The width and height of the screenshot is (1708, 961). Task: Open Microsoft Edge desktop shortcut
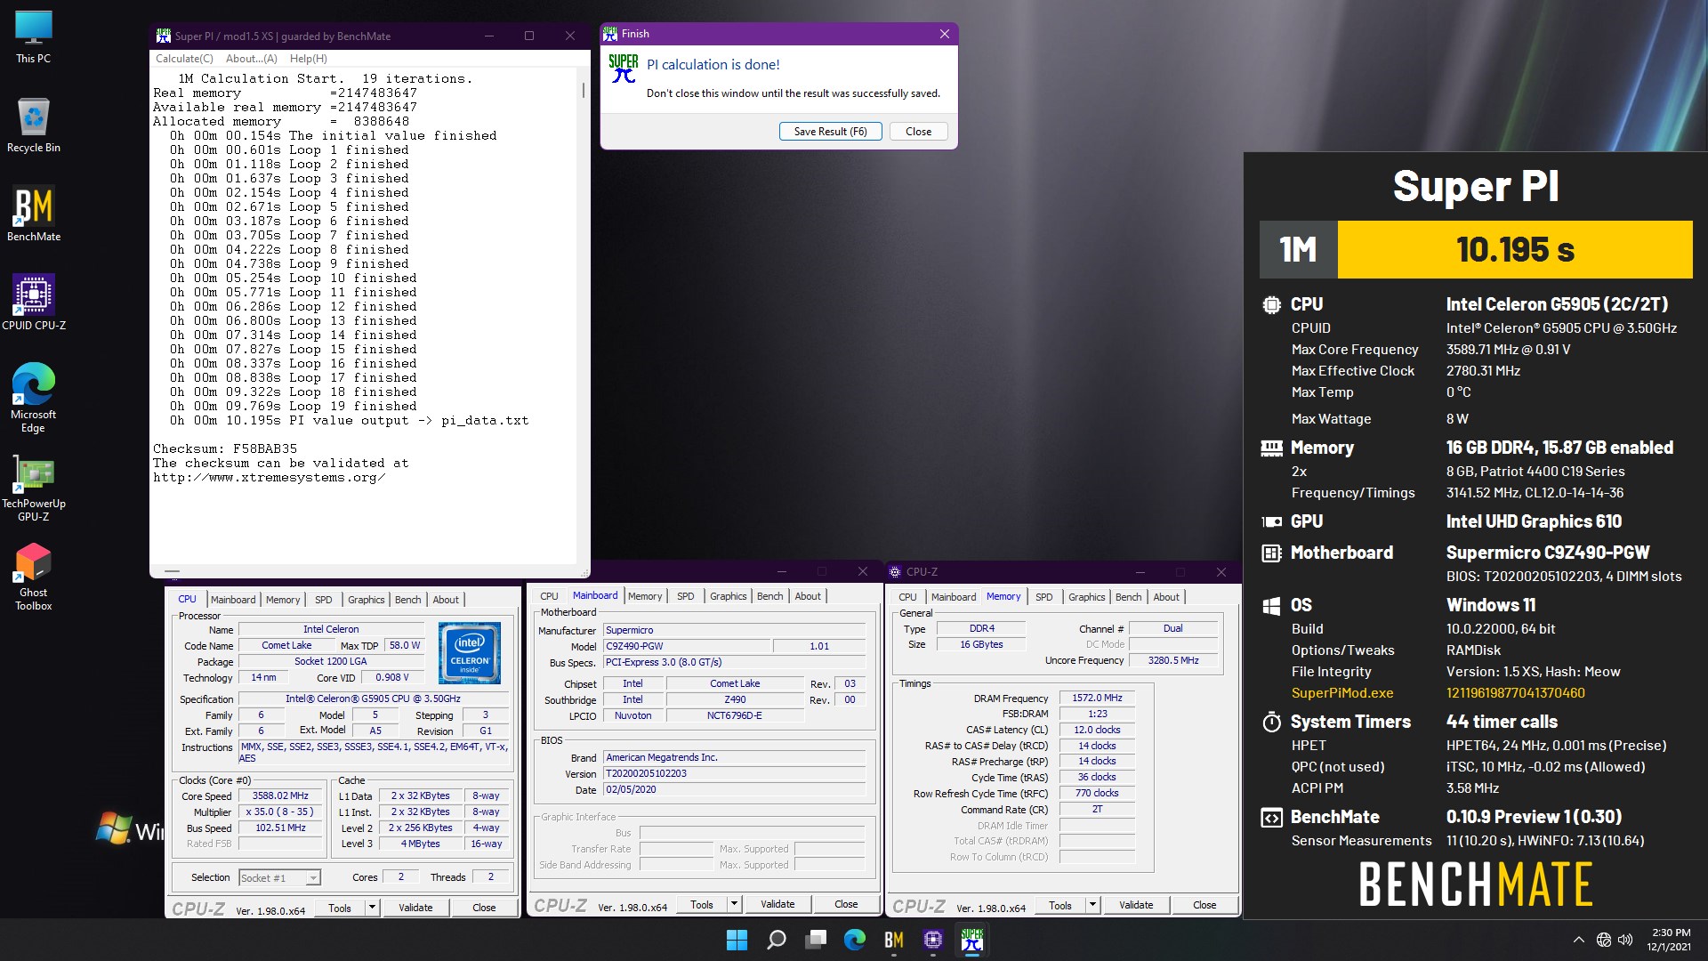[34, 398]
